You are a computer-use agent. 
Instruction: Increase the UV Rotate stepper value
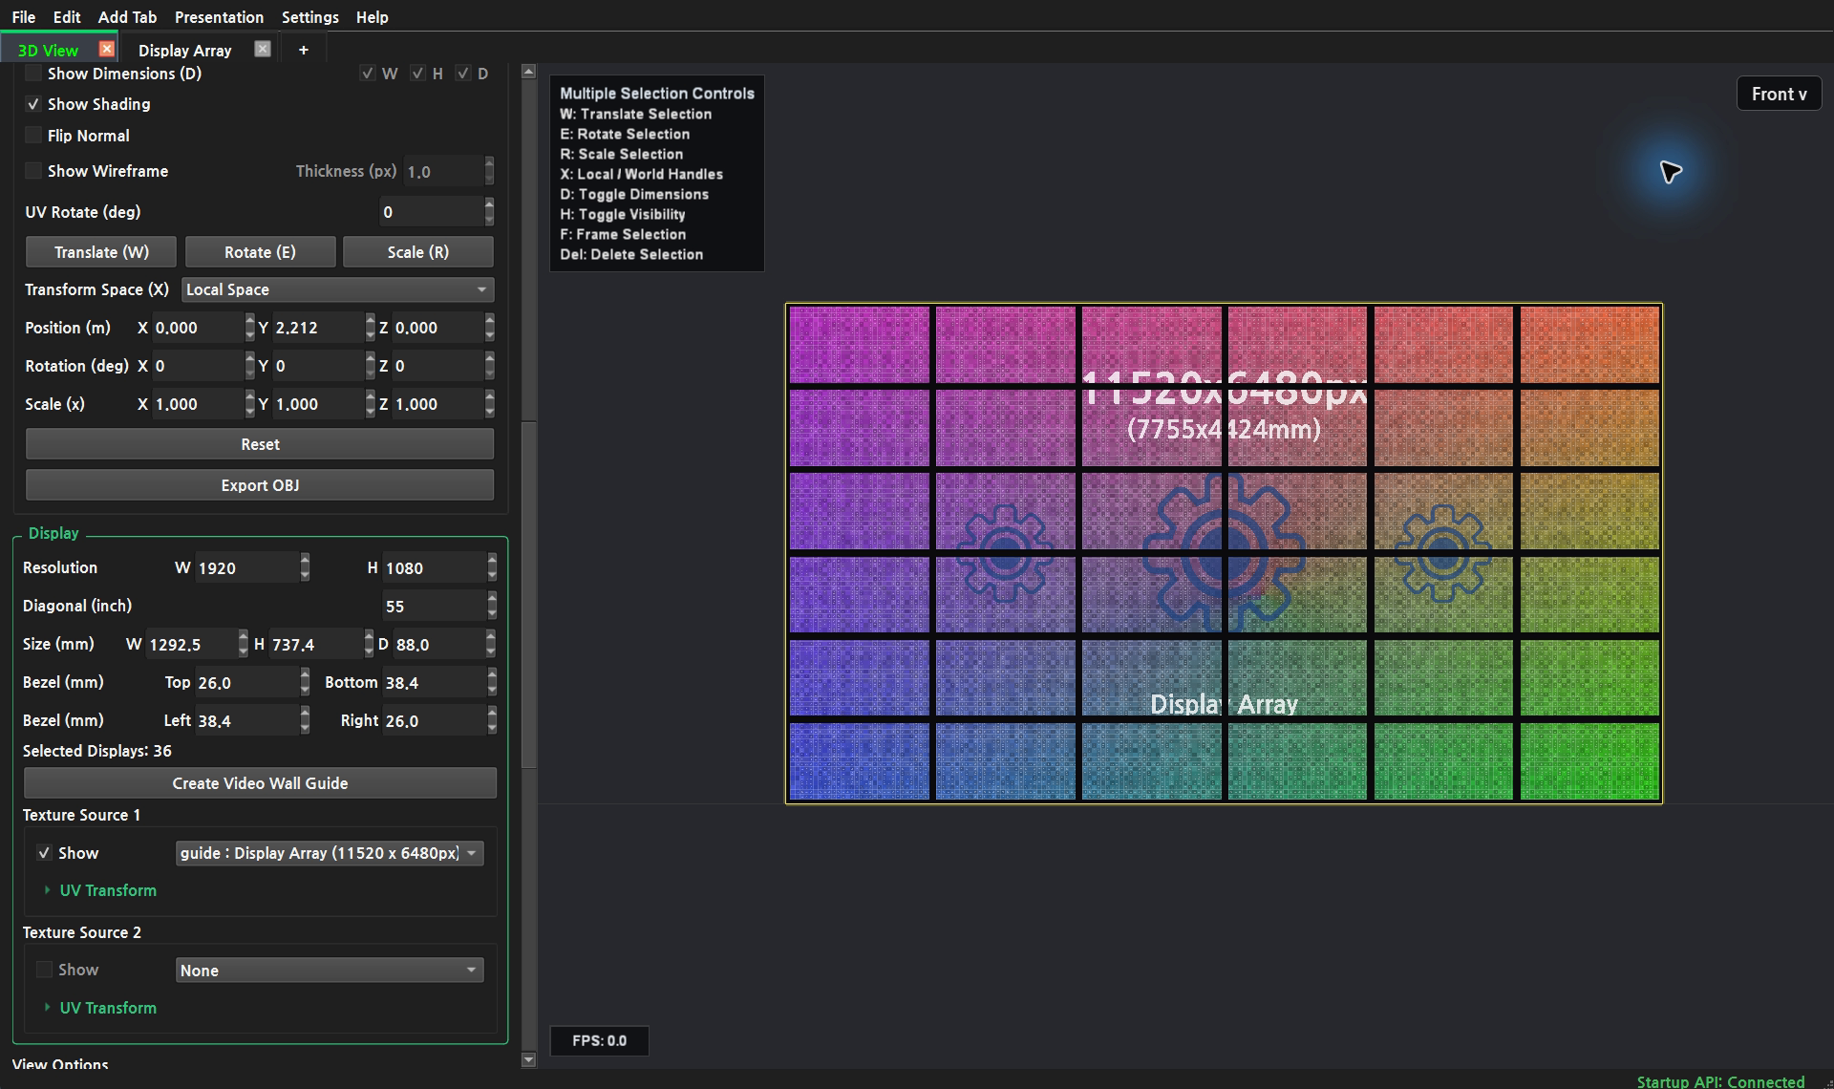(x=489, y=205)
